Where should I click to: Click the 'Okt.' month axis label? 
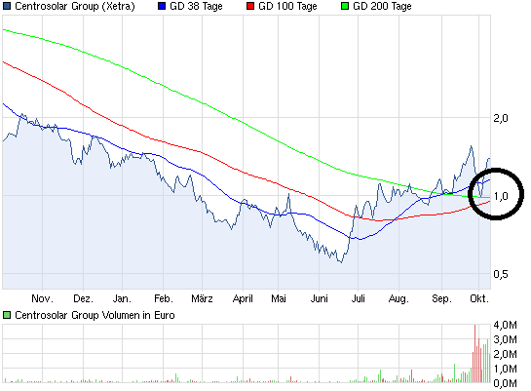pos(479,298)
